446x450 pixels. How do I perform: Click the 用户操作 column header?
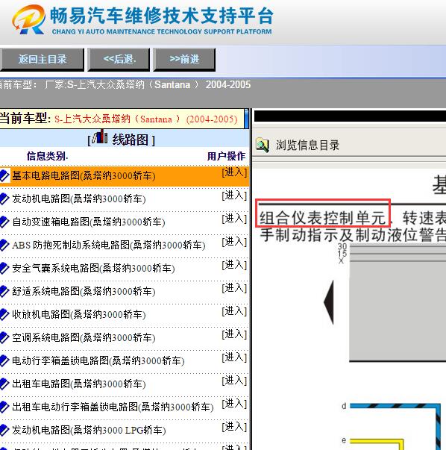click(226, 156)
